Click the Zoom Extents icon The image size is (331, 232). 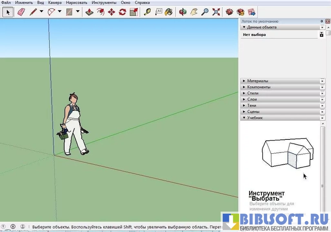[x=216, y=12]
